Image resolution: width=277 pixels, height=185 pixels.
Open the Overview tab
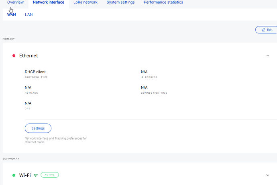[x=15, y=2]
